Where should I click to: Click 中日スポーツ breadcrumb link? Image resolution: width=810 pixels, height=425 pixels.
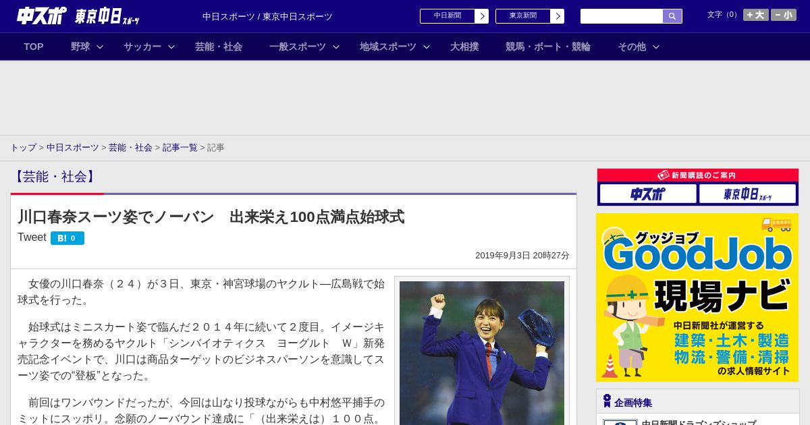click(x=72, y=147)
